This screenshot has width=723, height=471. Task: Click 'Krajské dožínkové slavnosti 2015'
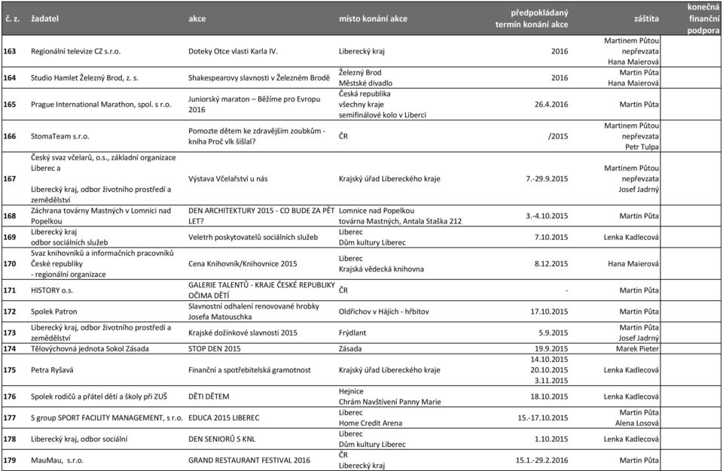[x=243, y=333]
